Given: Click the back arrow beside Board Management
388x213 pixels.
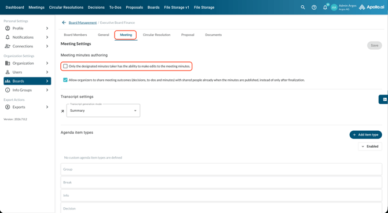Looking at the screenshot, I should [x=64, y=23].
